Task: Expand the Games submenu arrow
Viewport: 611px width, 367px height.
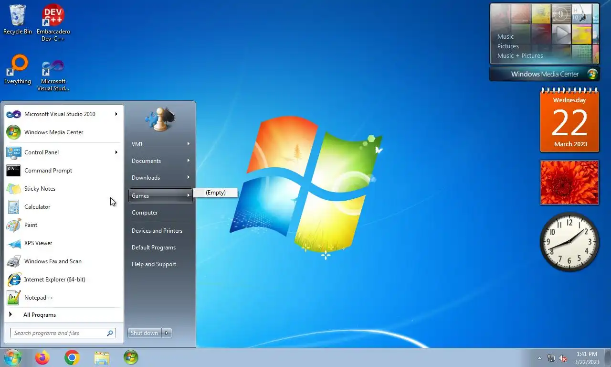Action: click(189, 195)
